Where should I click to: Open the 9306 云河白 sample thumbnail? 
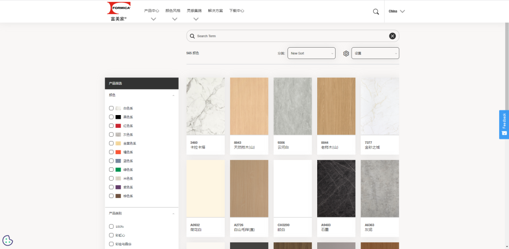[293, 106]
